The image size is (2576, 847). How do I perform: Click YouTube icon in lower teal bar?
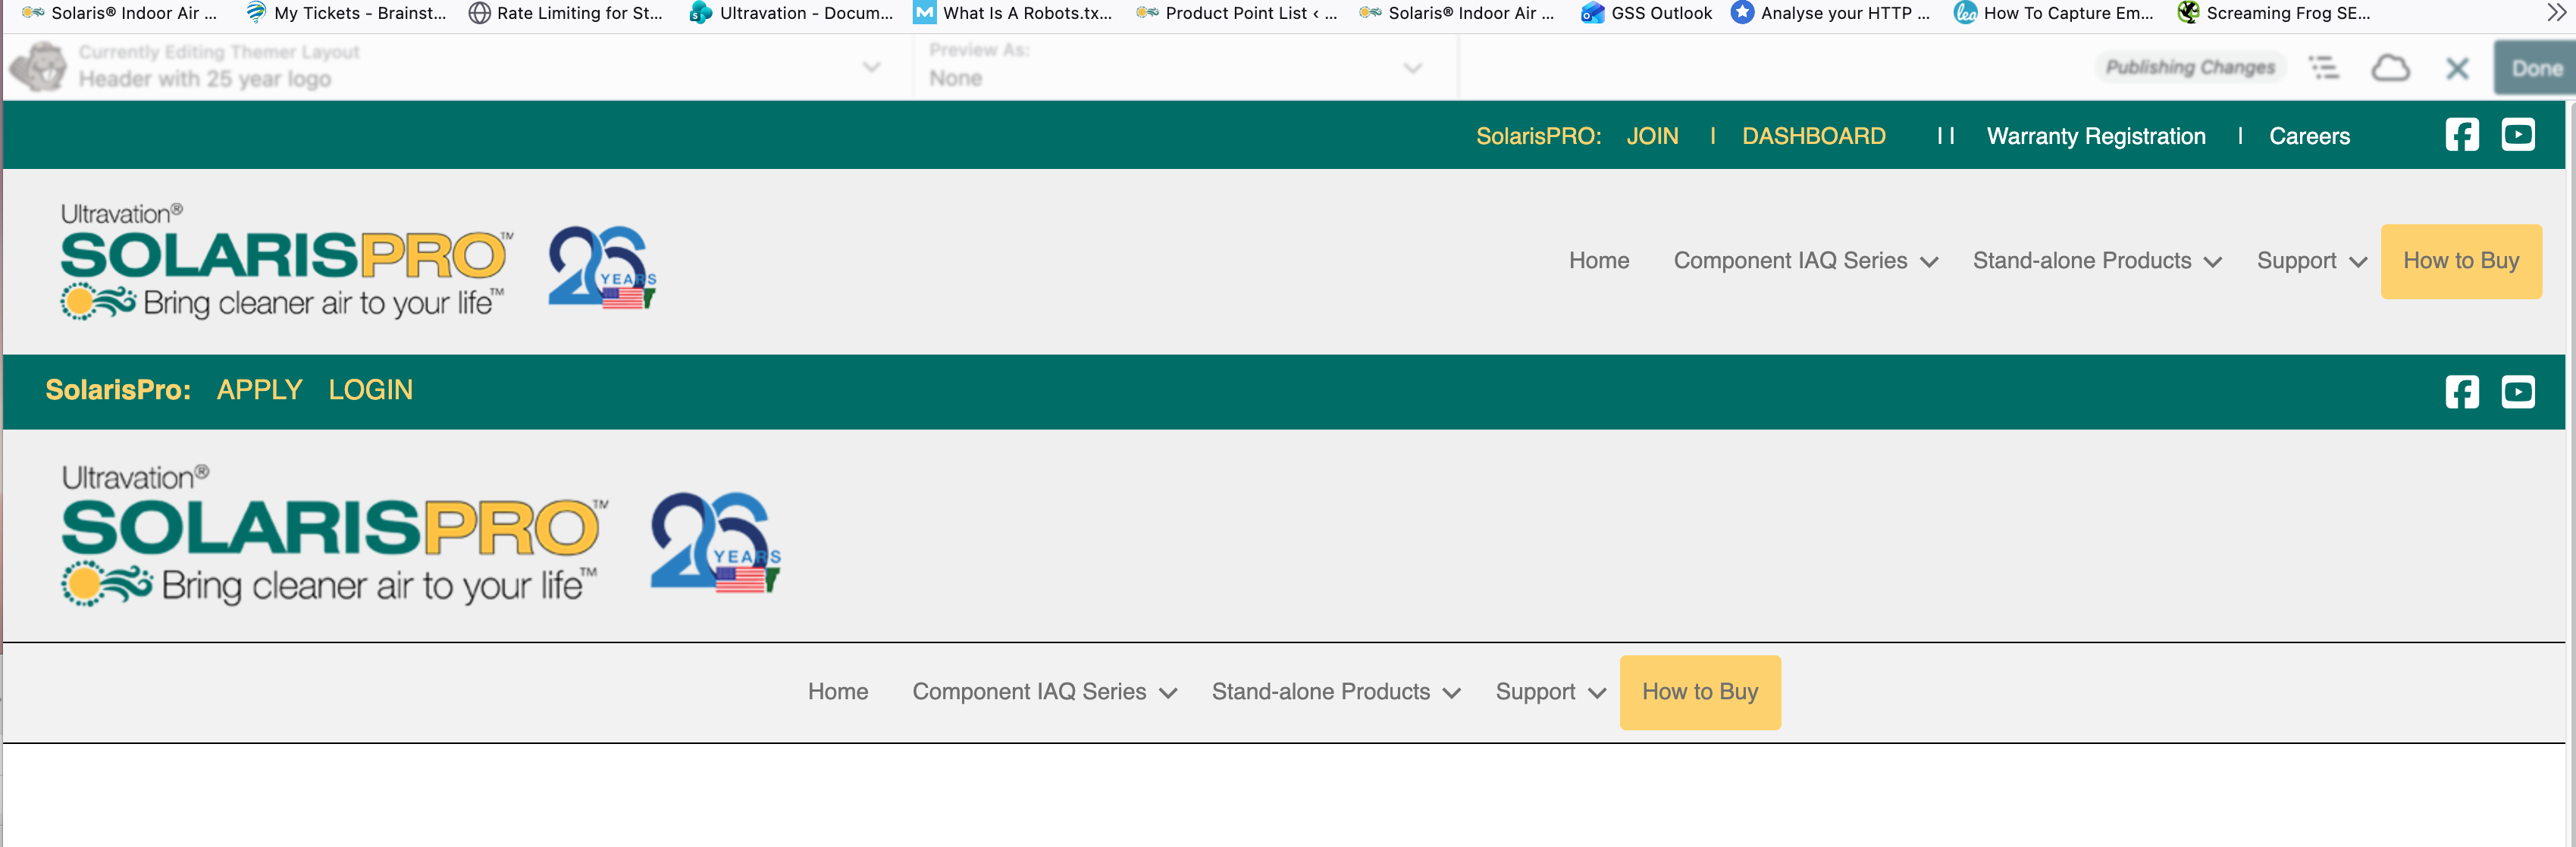click(x=2517, y=392)
